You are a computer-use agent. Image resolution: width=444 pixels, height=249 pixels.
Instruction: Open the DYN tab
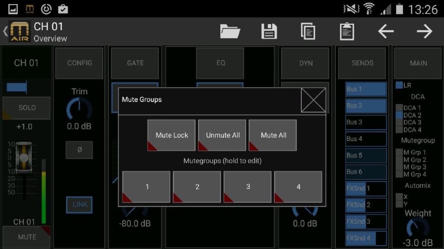tap(305, 63)
